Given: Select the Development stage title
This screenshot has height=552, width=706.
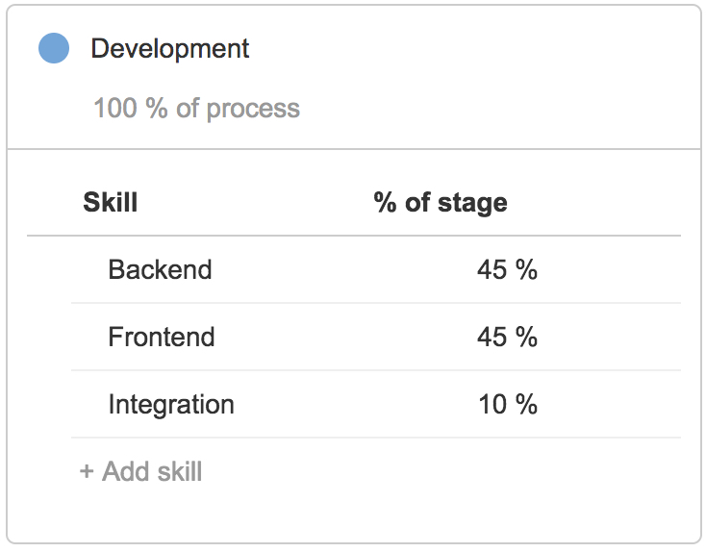Looking at the screenshot, I should coord(169,49).
